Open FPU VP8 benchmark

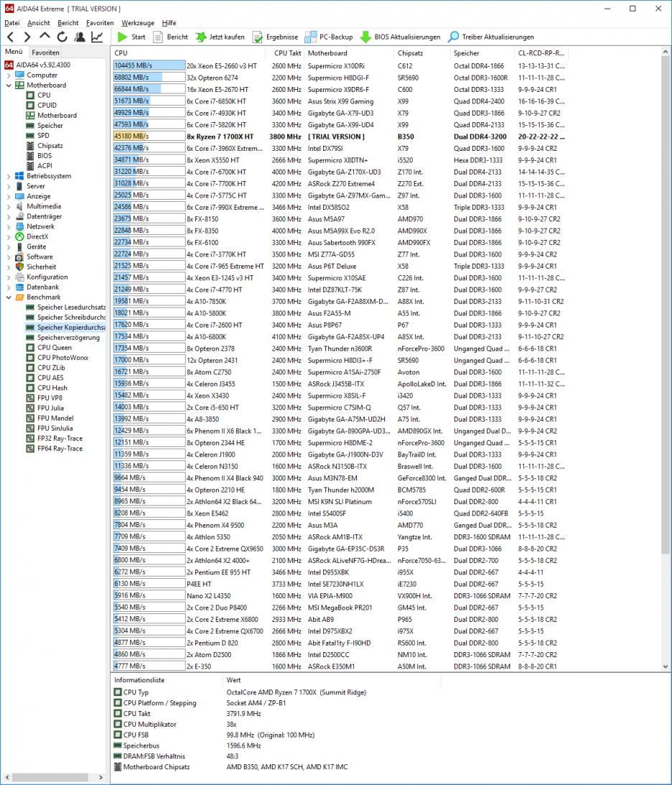(x=45, y=398)
